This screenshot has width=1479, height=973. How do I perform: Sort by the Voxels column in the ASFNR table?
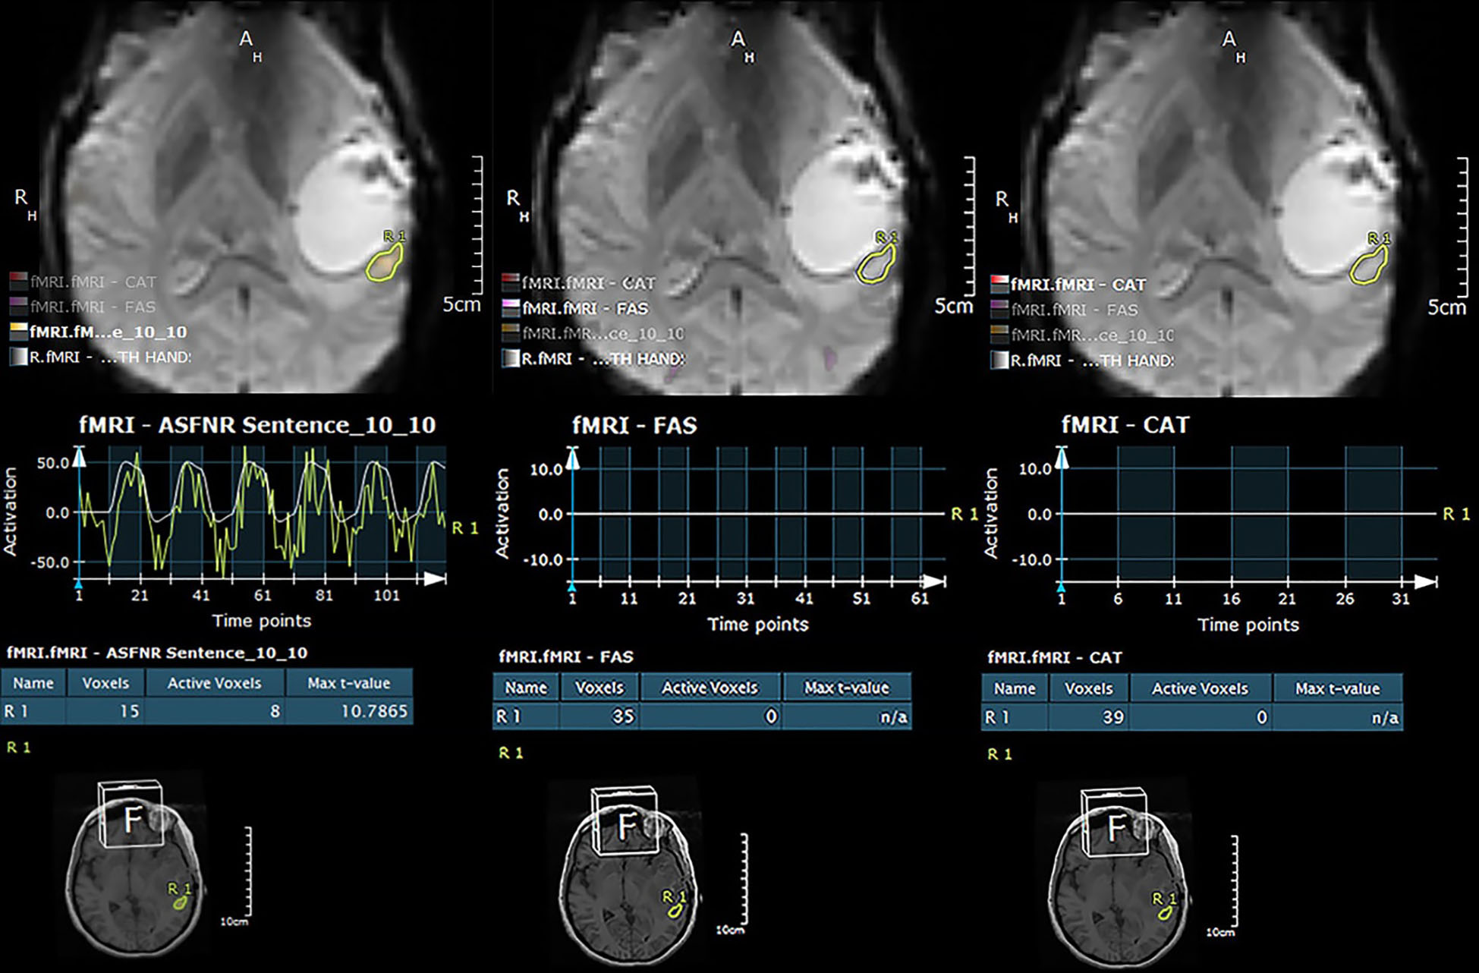tap(105, 683)
